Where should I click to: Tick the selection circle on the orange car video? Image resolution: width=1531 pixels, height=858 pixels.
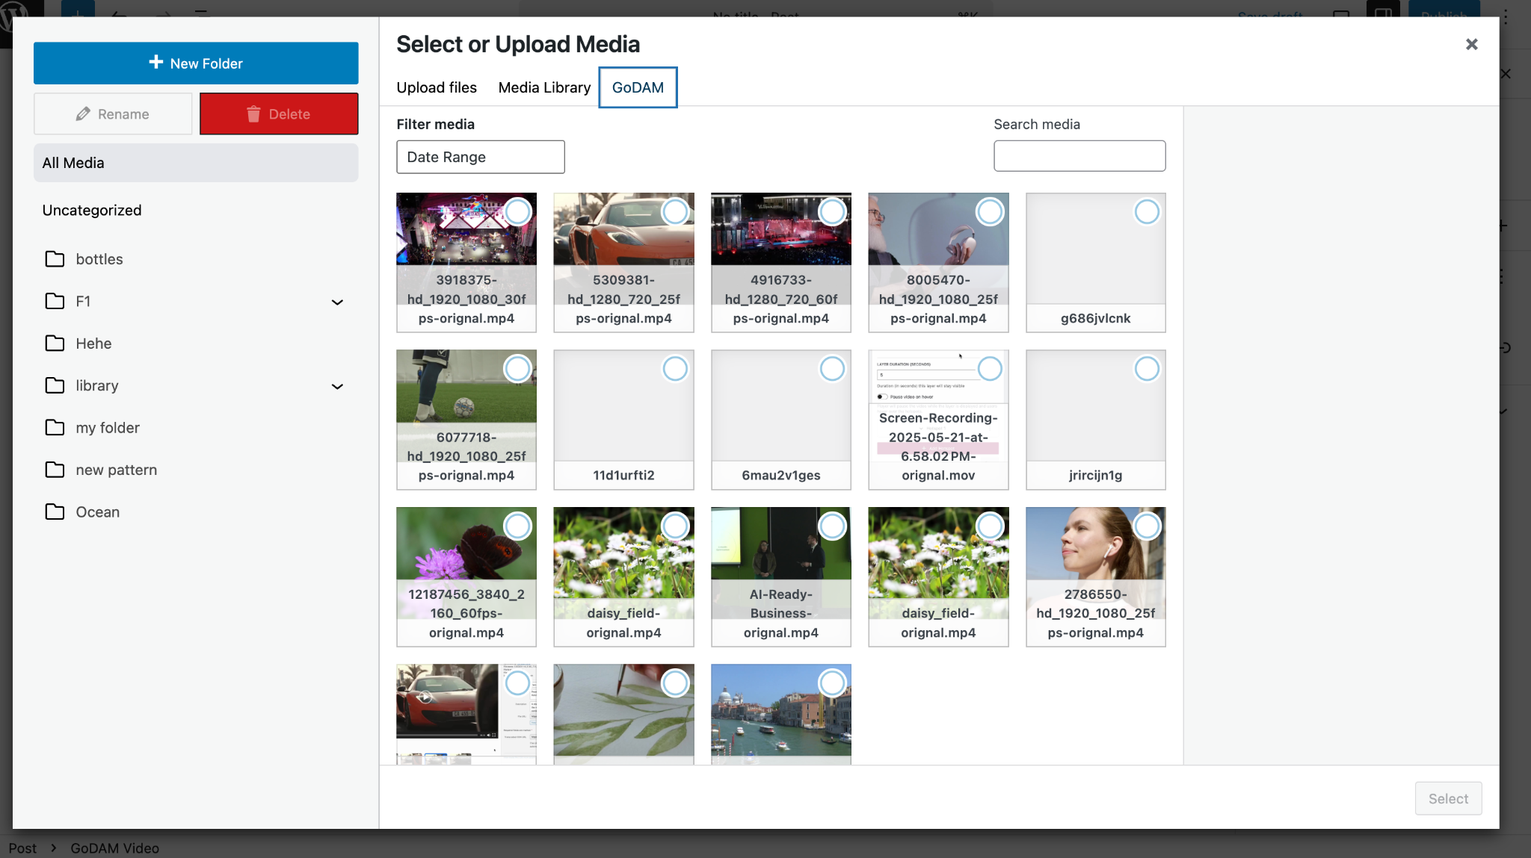(x=675, y=212)
